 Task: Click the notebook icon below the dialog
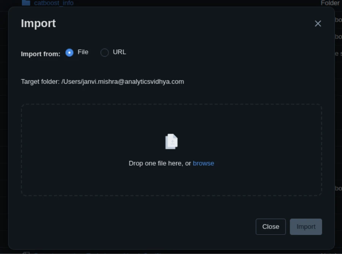pos(26,252)
